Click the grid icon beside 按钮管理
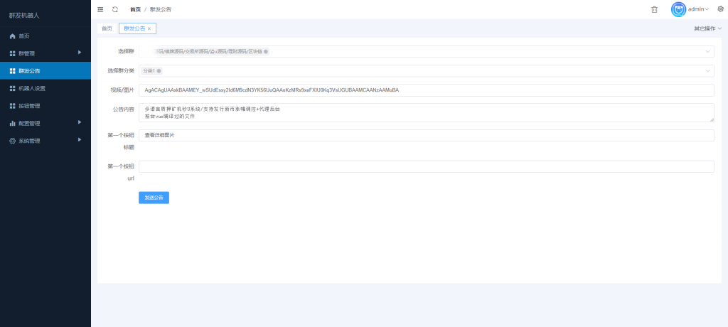Viewport: 728px width, 327px height. point(13,106)
